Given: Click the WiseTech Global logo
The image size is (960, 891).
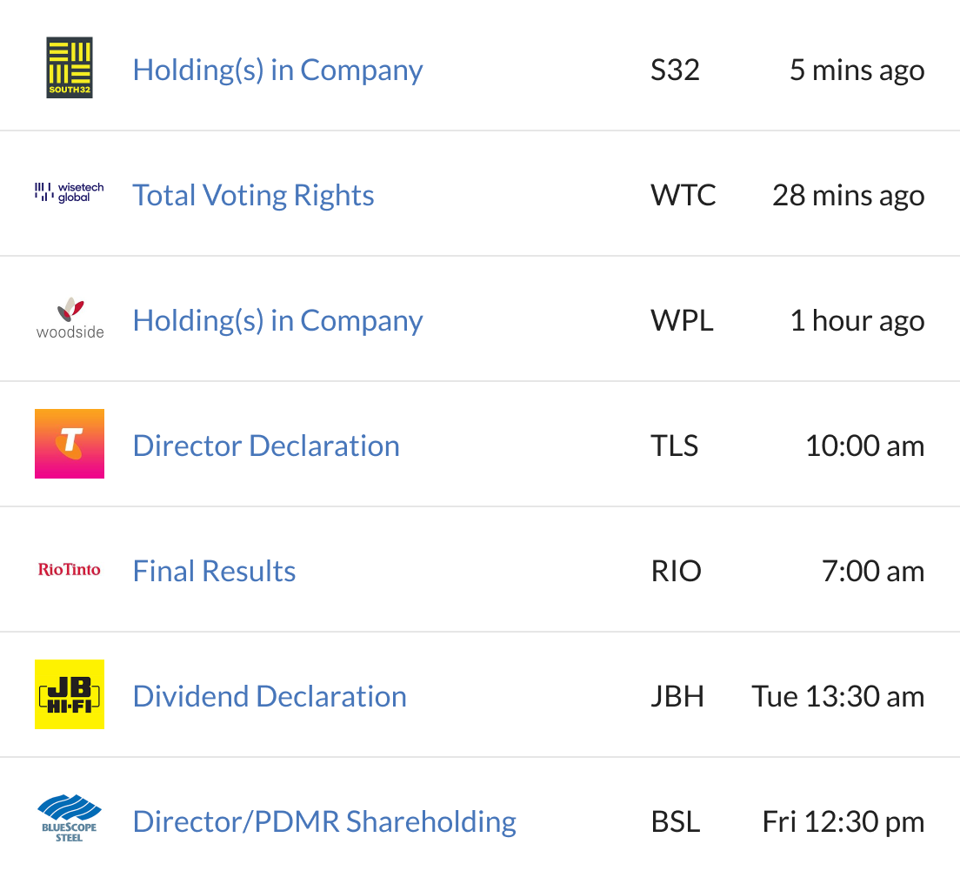Looking at the screenshot, I should click(x=70, y=192).
